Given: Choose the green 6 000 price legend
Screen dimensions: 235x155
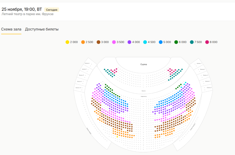Looking at the screenshot, I should (176, 42).
